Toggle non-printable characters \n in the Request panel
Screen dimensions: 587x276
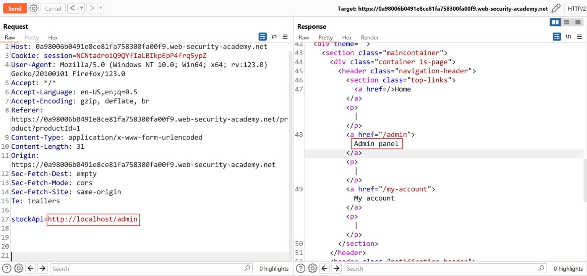coord(274,37)
